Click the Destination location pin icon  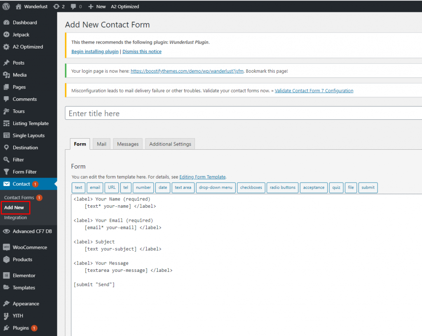pyautogui.click(x=7, y=148)
